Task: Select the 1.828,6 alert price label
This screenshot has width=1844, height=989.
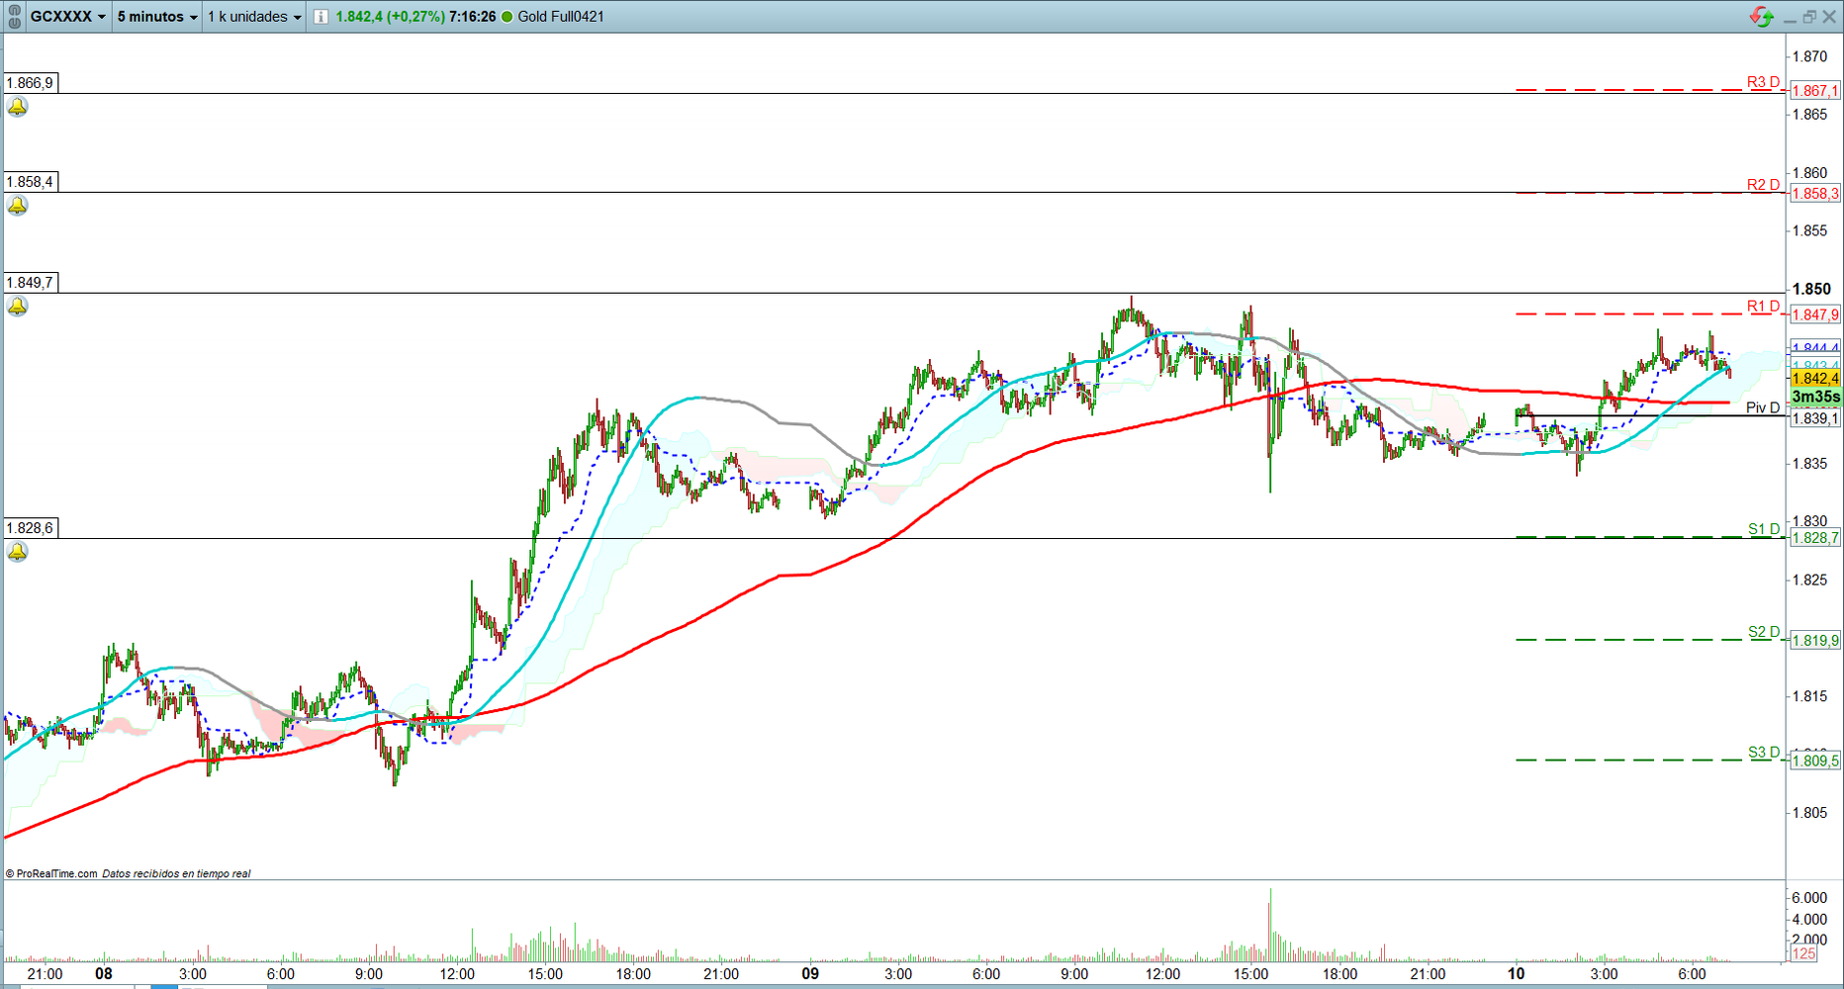Action: click(31, 528)
